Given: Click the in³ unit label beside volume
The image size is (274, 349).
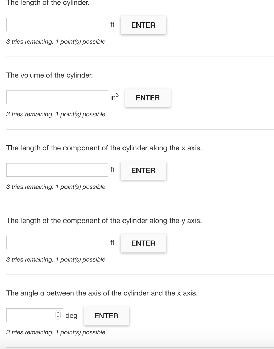Looking at the screenshot, I should click(114, 97).
